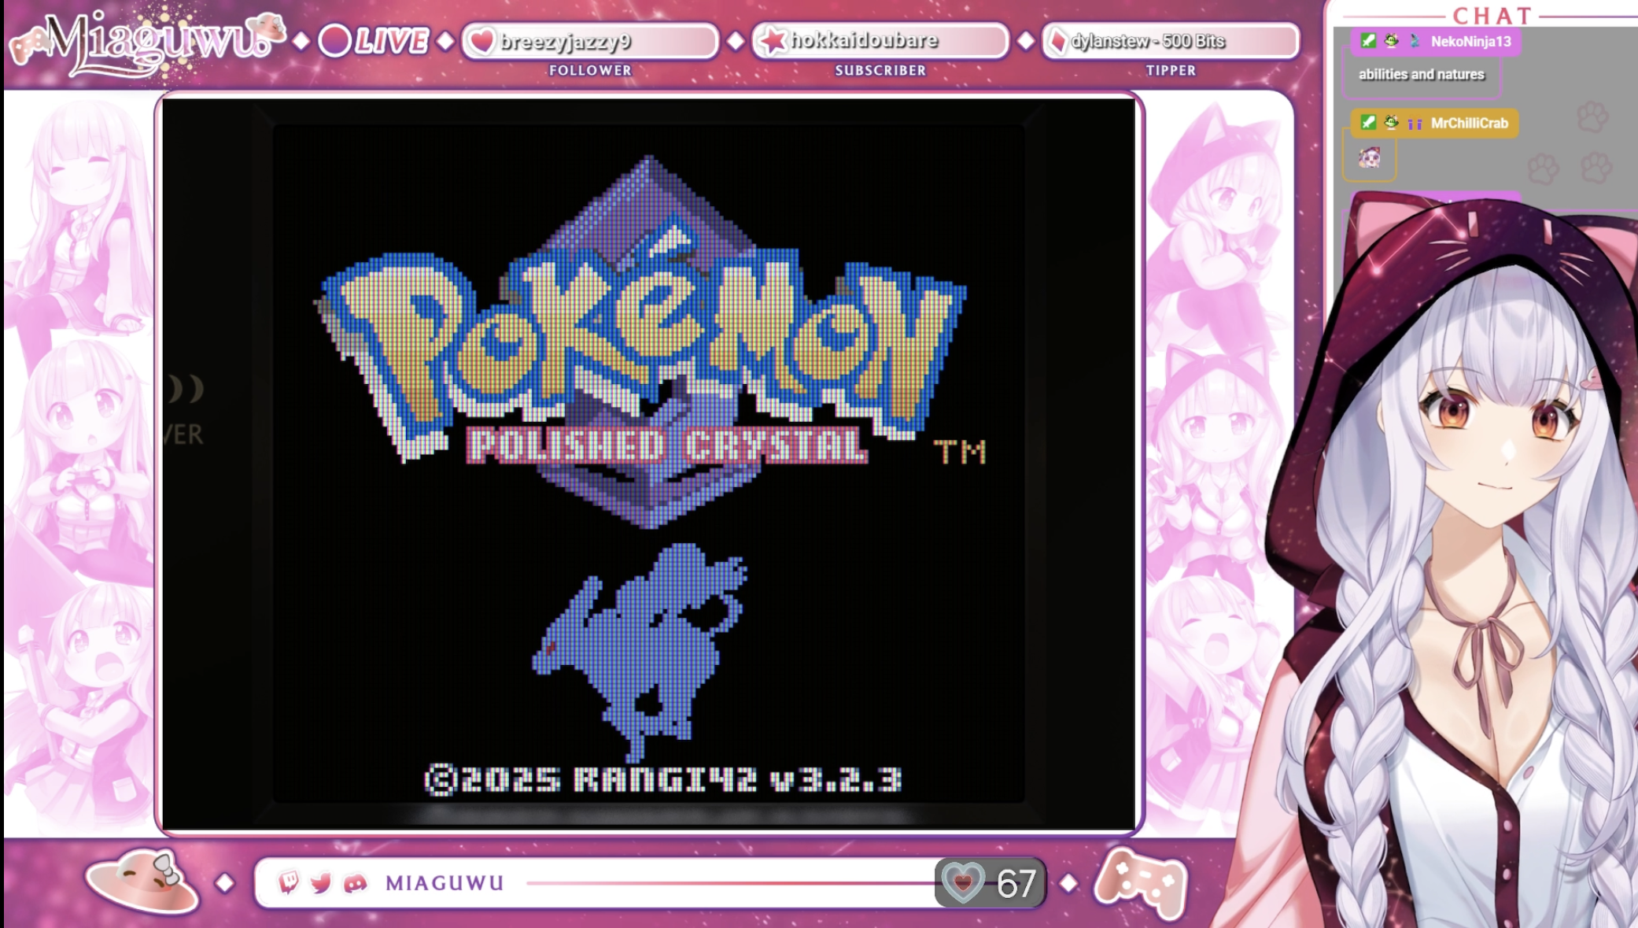Click MrChilliCrab's purple gift badge

point(1415,124)
